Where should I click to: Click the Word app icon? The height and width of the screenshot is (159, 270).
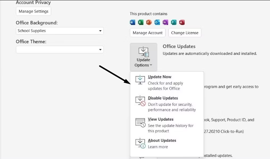133,22
